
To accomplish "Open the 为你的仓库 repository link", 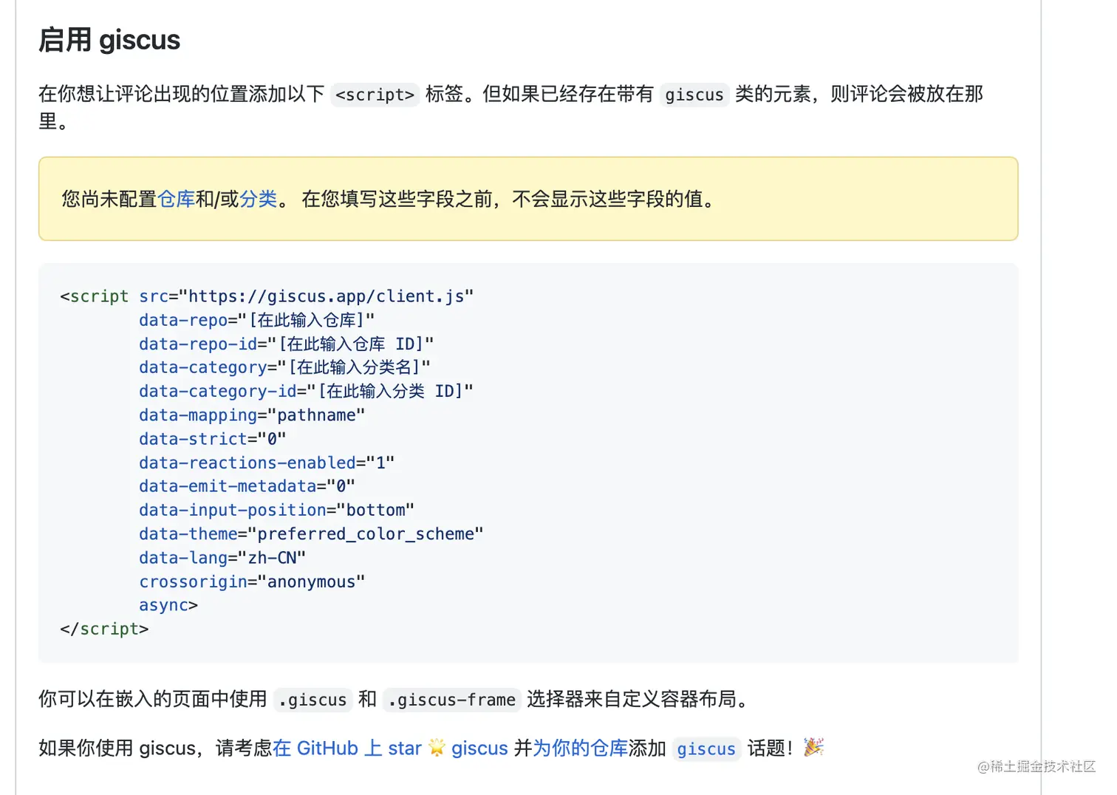I will click(580, 748).
